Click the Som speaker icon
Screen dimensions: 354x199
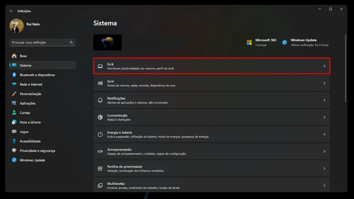coord(100,83)
